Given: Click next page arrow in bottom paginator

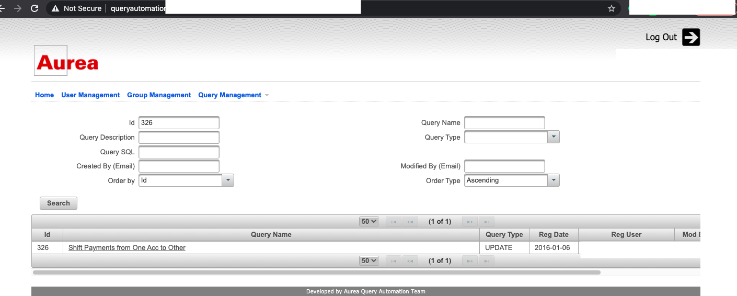Looking at the screenshot, I should (470, 261).
